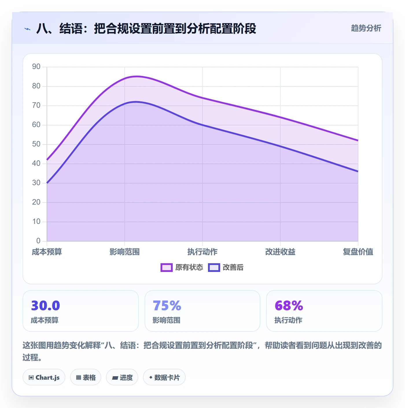Click the heading 八、结语：把合规设置前置到分析配置阶段
The image size is (405, 408).
point(146,29)
